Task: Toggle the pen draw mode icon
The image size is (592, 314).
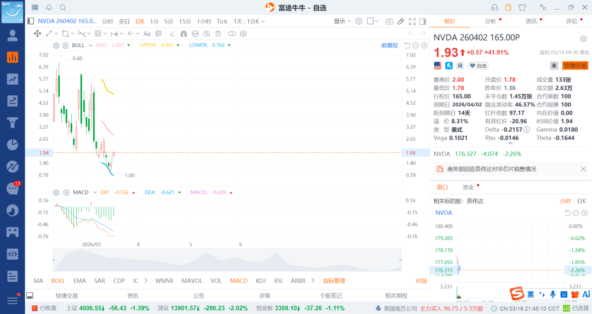Action: pos(401,21)
